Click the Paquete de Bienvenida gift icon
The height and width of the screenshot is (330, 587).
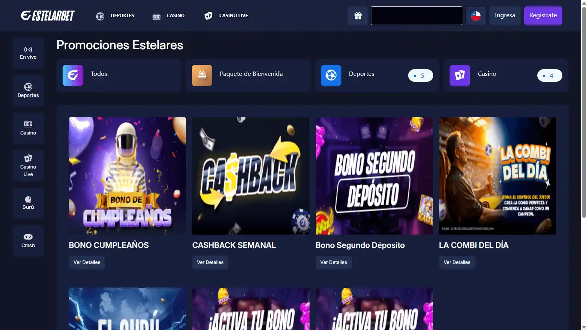click(202, 75)
